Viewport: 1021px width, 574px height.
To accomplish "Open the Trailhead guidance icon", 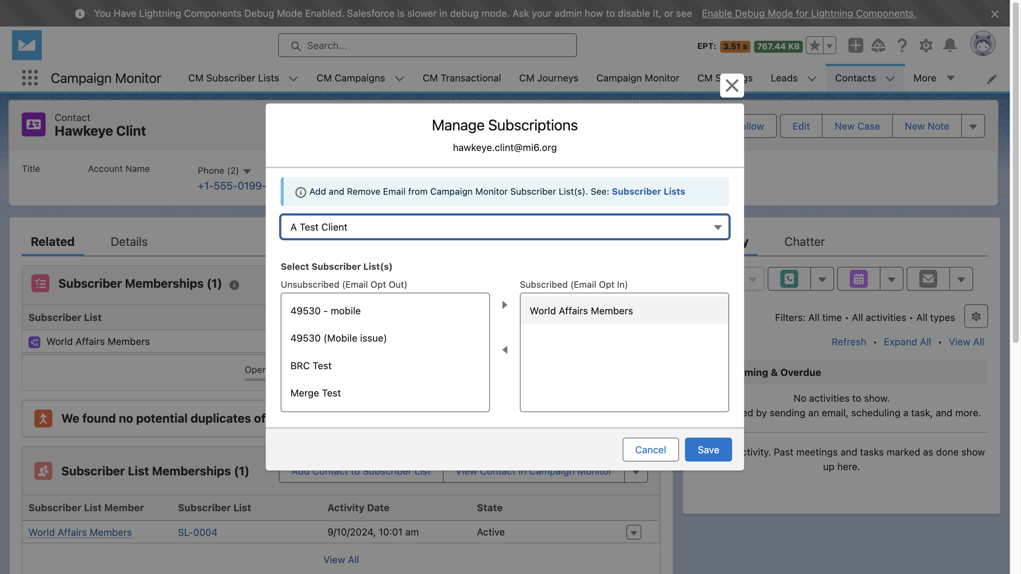I will click(x=878, y=46).
